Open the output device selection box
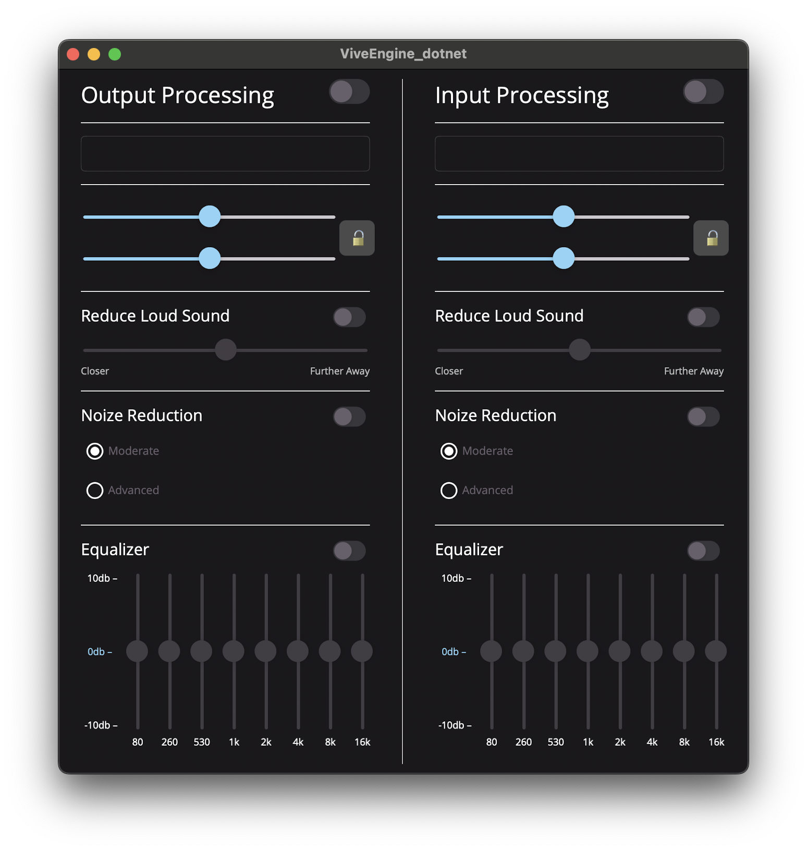 [x=225, y=154]
